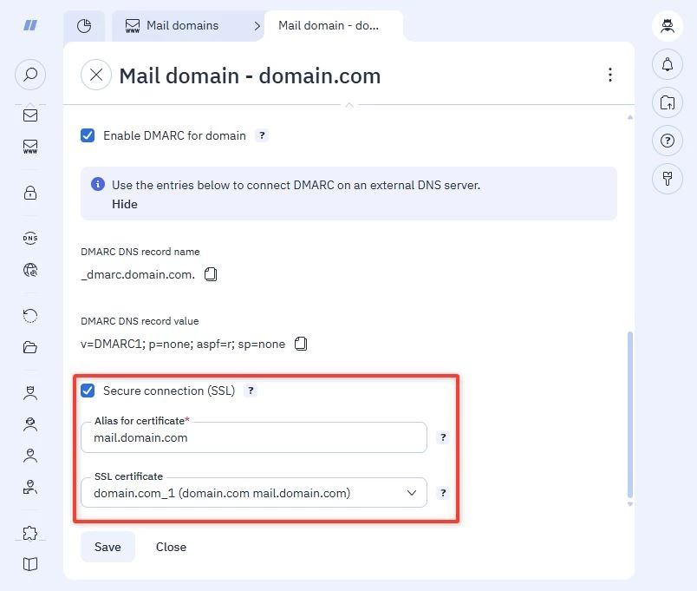Viewport: 697px width, 591px height.
Task: Open the search icon in sidebar
Action: coord(30,75)
